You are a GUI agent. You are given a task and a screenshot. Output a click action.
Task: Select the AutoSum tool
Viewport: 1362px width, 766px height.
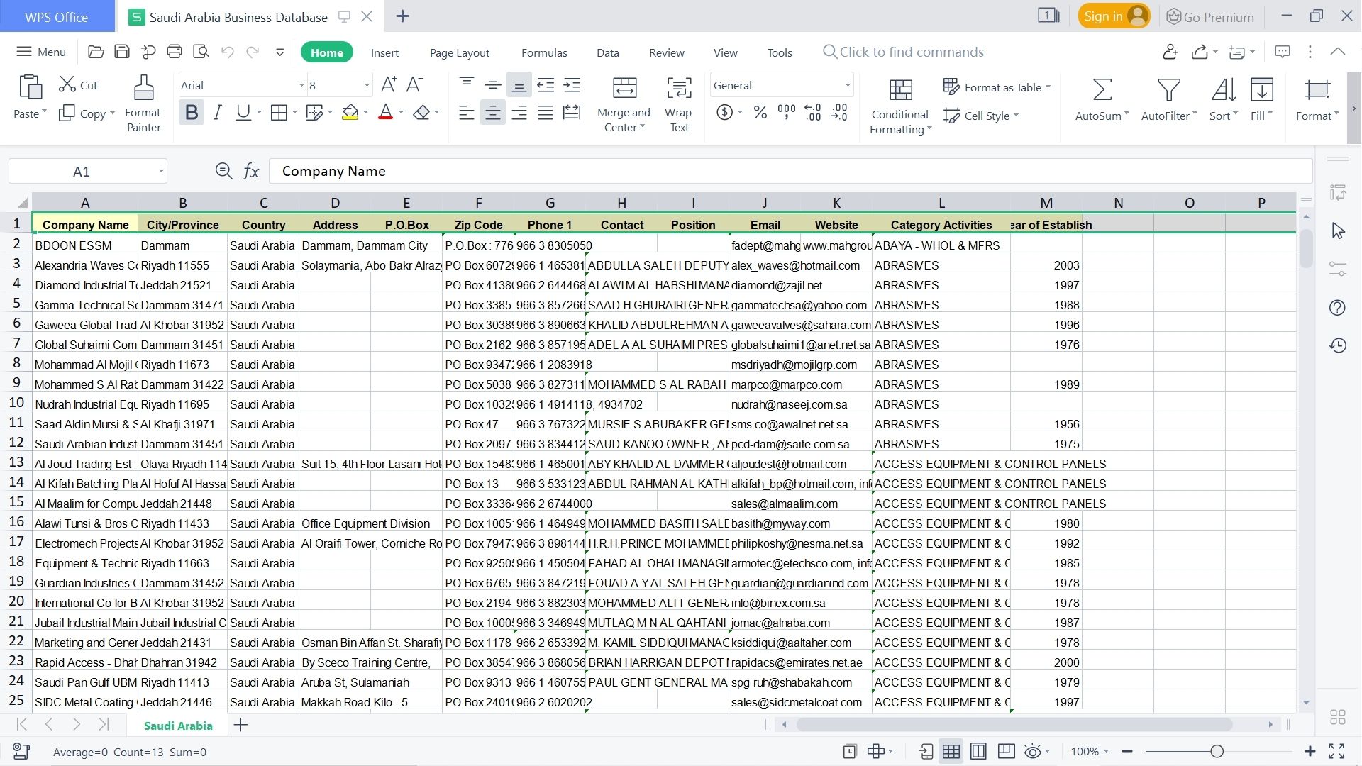(x=1100, y=99)
